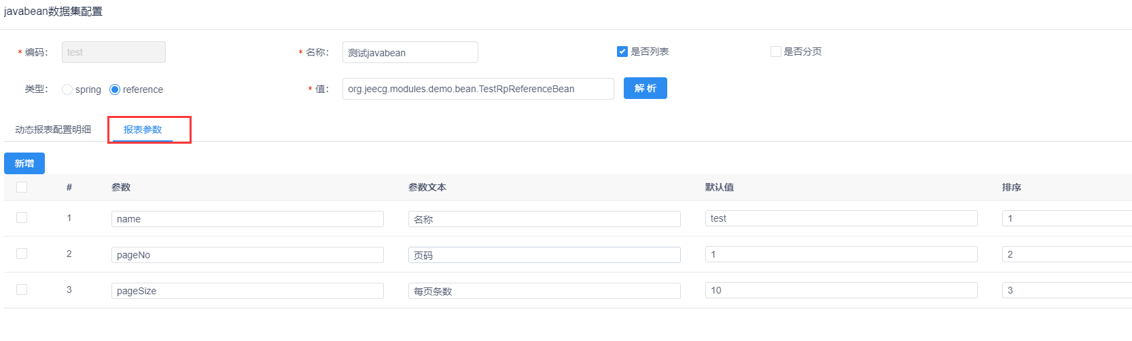The width and height of the screenshot is (1132, 341).
Task: Tick the checkbox for row 3 pageSize
Action: (x=22, y=289)
